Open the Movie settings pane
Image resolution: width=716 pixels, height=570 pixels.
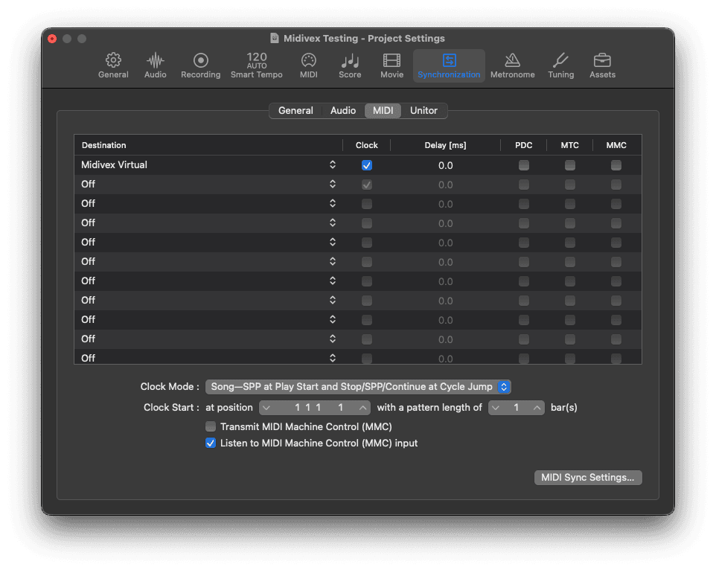tap(391, 65)
